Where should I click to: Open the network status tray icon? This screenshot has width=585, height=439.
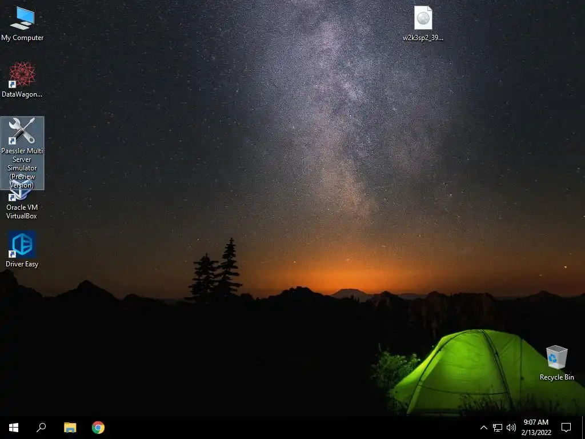click(498, 428)
